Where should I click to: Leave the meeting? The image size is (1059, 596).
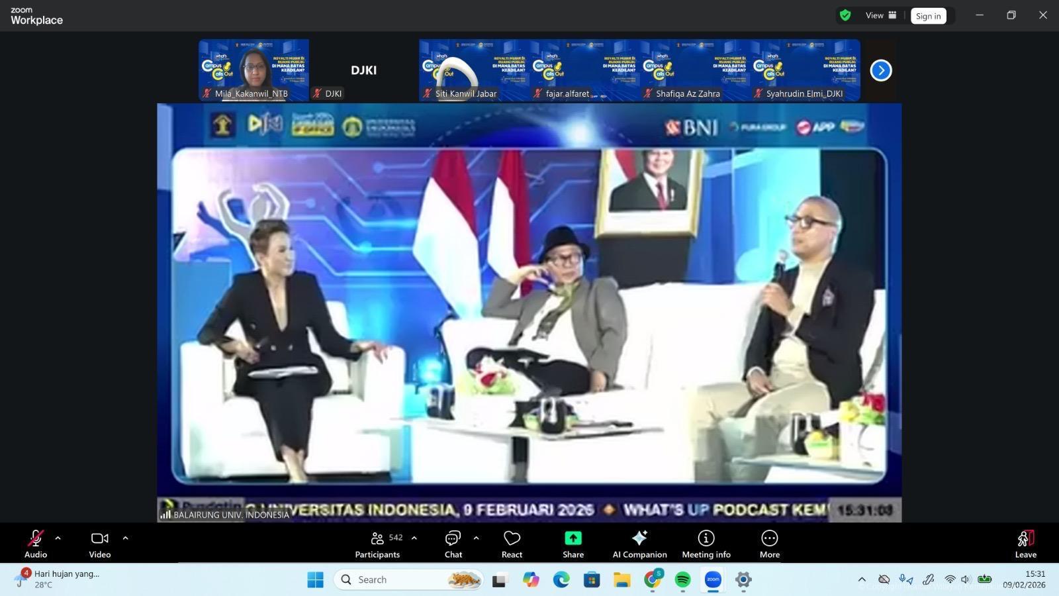1025,544
